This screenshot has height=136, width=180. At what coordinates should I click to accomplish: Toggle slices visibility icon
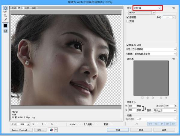coord(5,31)
